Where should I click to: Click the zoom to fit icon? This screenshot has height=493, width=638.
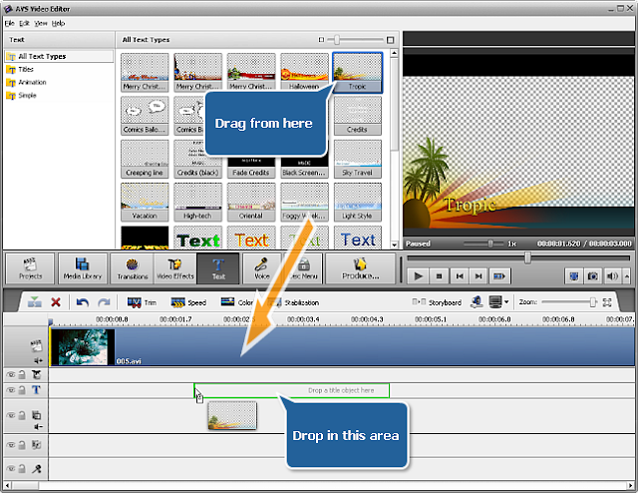coord(607,302)
